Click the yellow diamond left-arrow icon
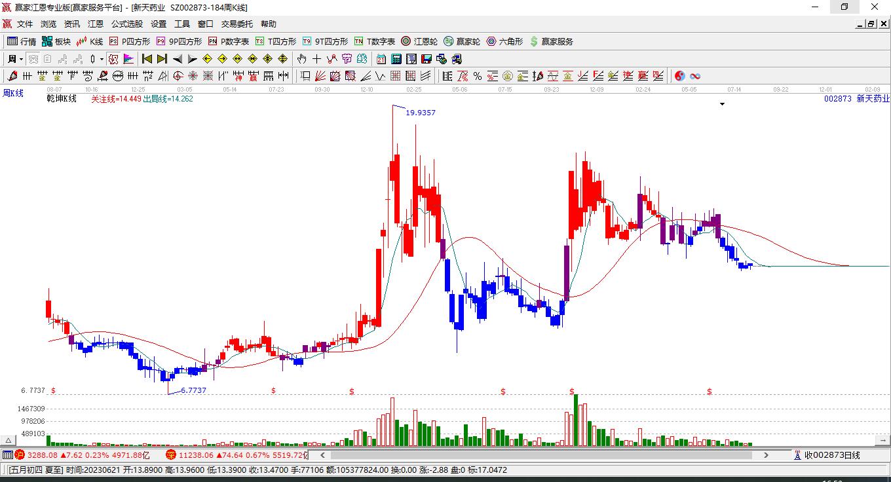891x482 pixels. (208, 59)
